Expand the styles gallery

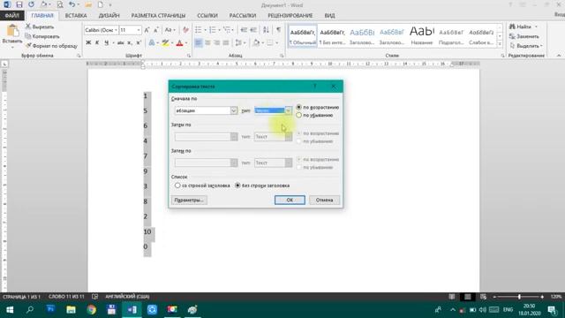tap(500, 43)
